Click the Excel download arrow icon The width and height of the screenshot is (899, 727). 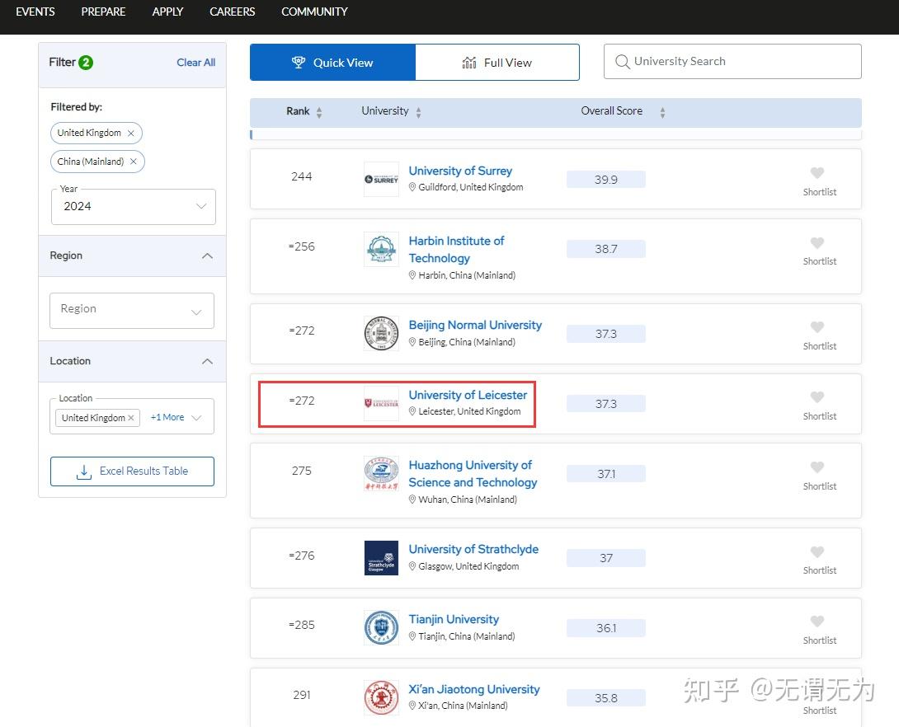click(83, 472)
